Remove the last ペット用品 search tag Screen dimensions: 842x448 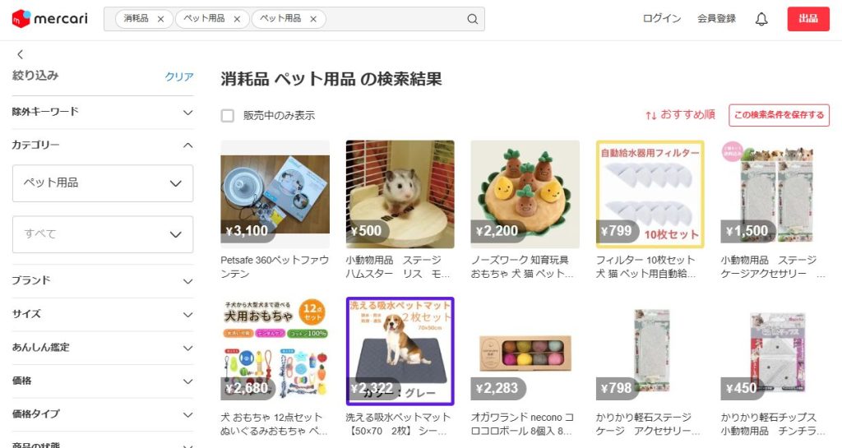tap(313, 19)
